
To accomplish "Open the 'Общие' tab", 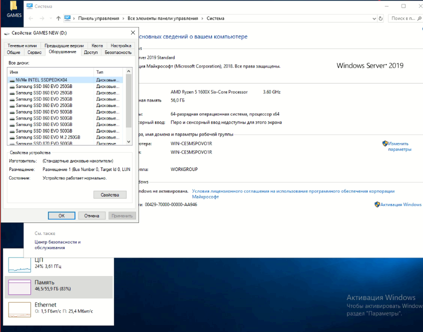I will [x=13, y=52].
